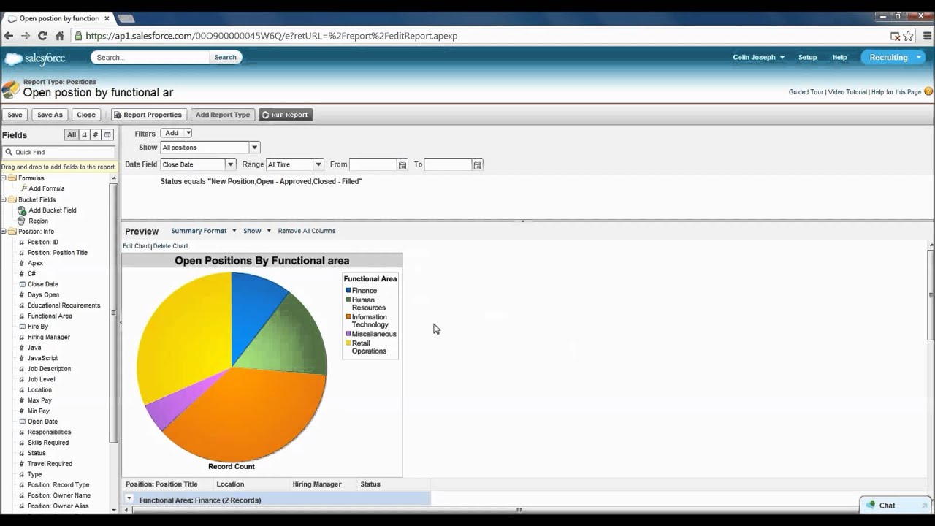Open the Summary Format dropdown

point(204,231)
